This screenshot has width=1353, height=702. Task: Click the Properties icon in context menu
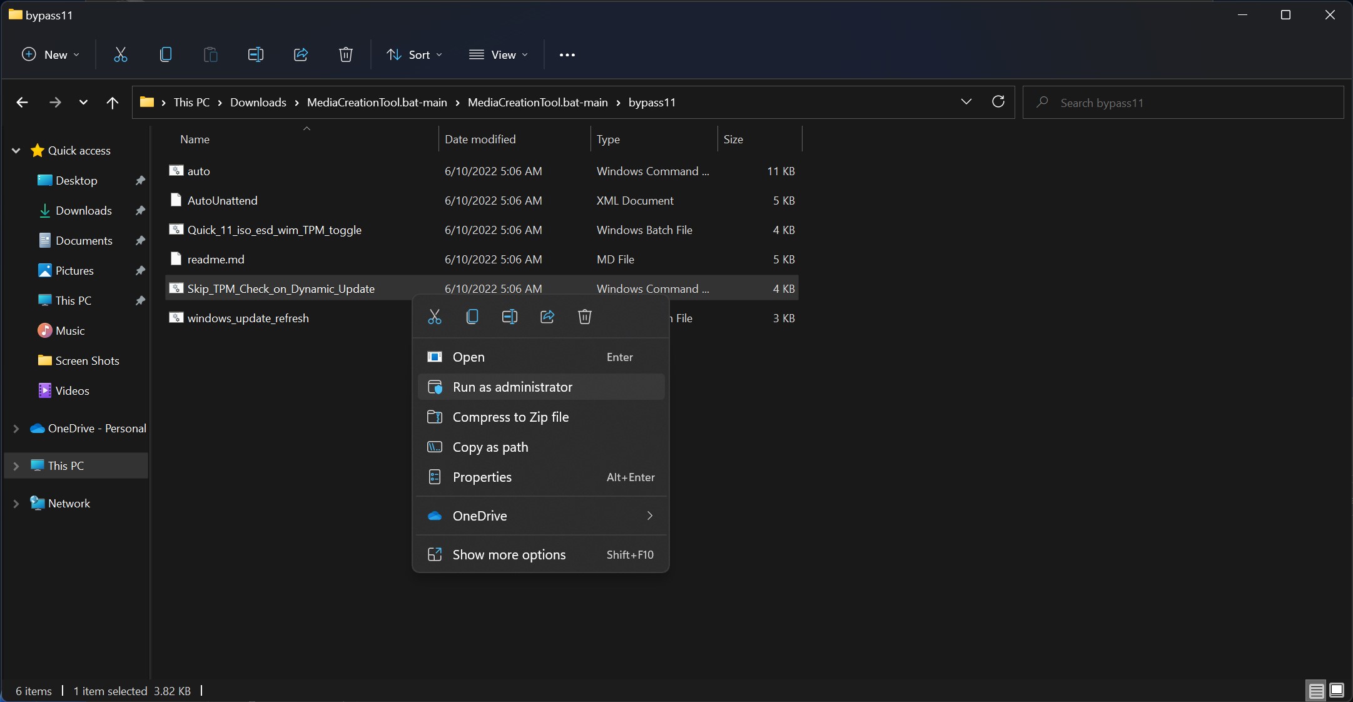click(x=436, y=476)
